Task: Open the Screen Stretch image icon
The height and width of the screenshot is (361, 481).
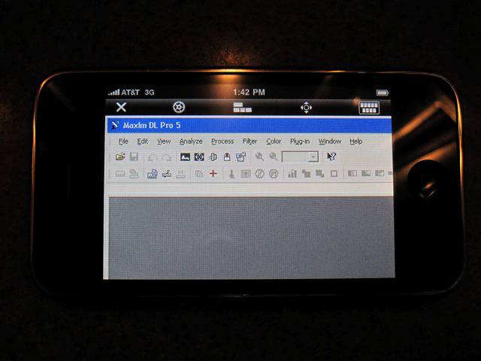Action: point(185,157)
